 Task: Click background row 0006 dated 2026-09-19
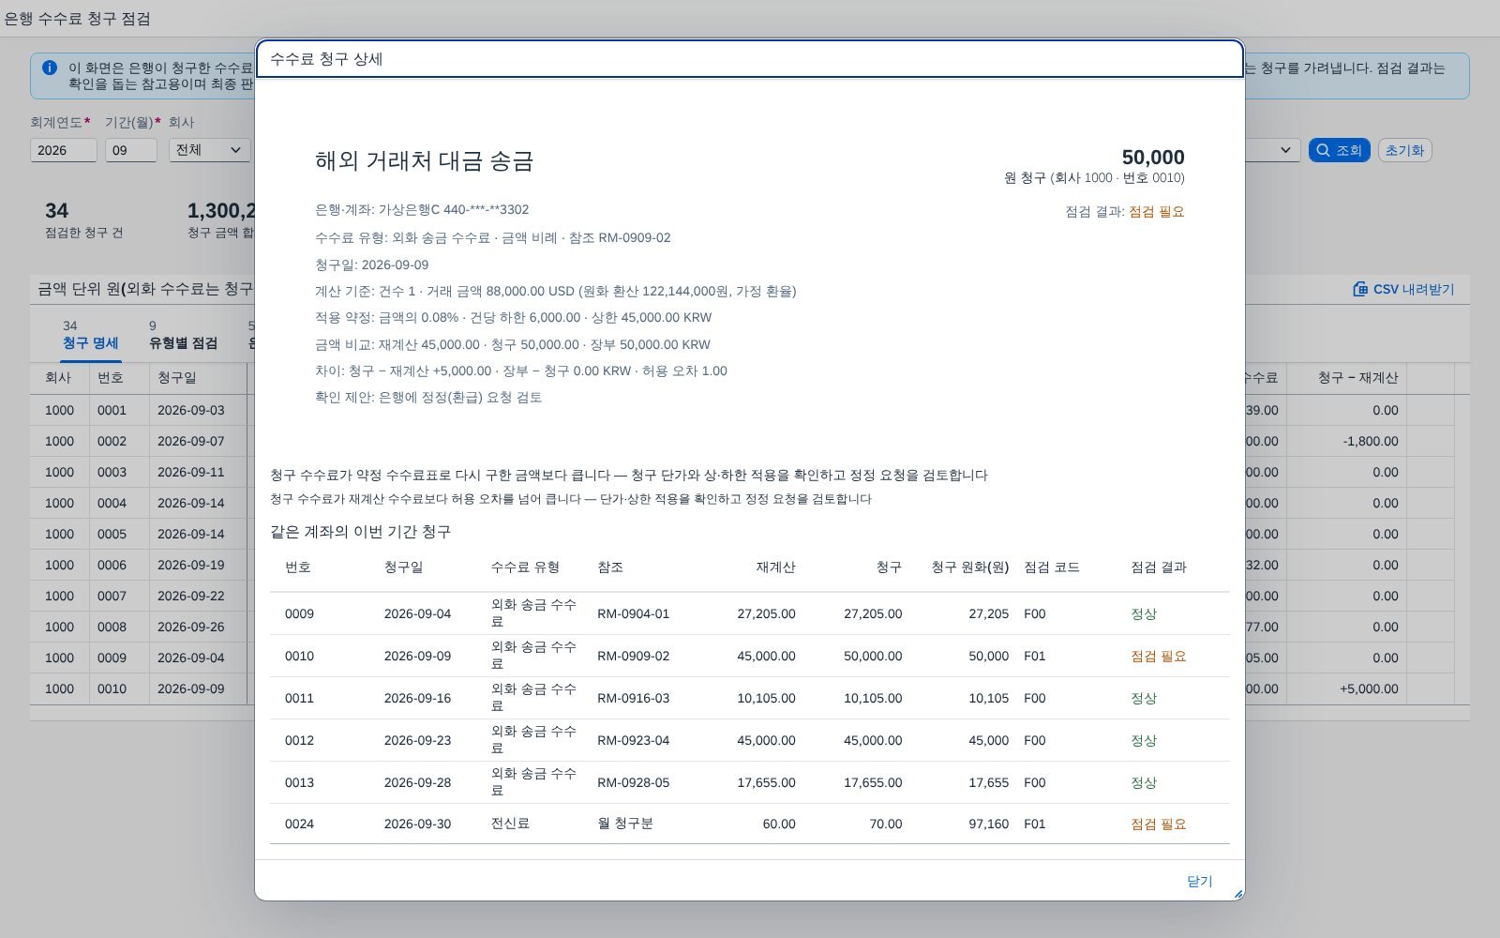pos(141,565)
